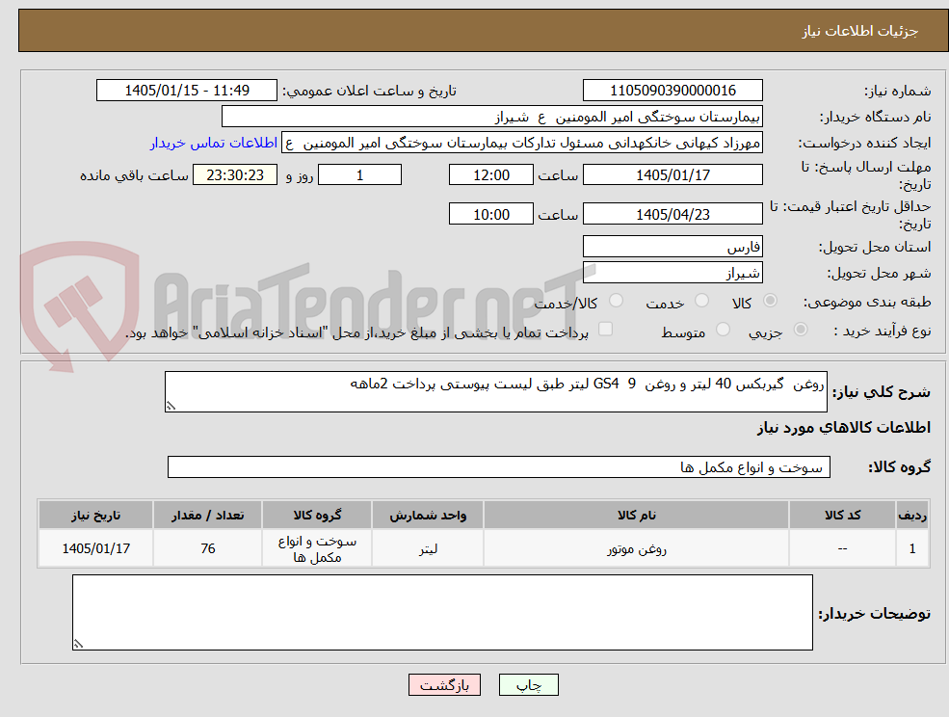
Task: Click the شماره نیاز number field
Action: tap(672, 91)
